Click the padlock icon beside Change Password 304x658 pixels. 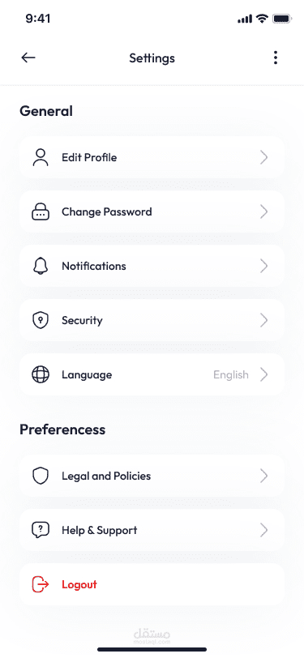41,212
